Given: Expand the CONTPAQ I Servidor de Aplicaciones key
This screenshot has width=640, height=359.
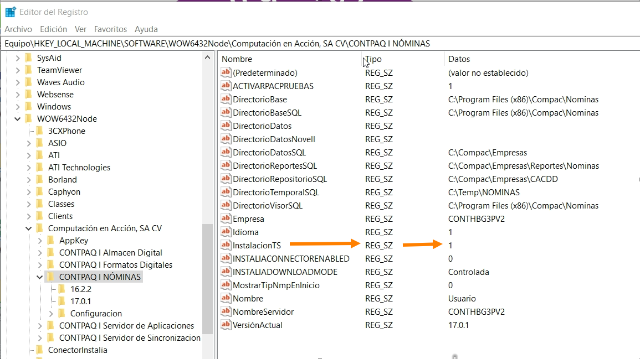Looking at the screenshot, I should [x=39, y=326].
